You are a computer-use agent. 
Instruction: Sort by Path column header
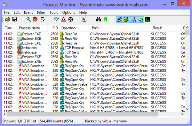click(121, 28)
